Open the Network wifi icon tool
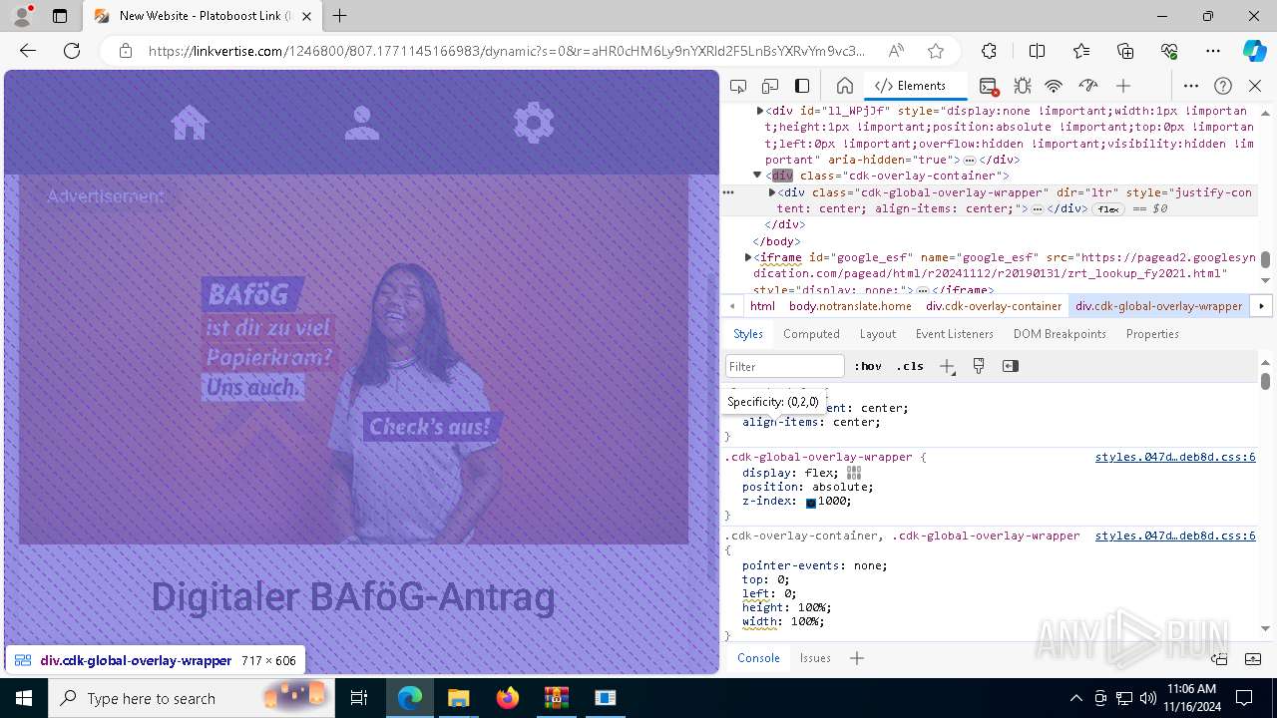This screenshot has height=718, width=1277. click(x=1054, y=86)
